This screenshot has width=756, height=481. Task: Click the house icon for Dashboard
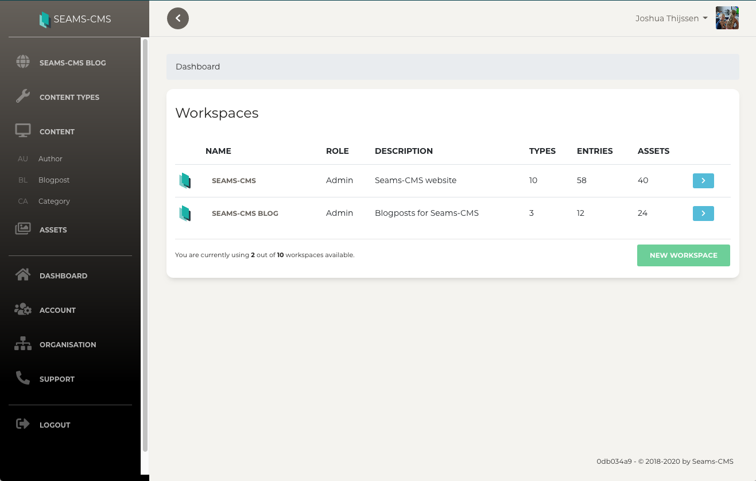23,275
